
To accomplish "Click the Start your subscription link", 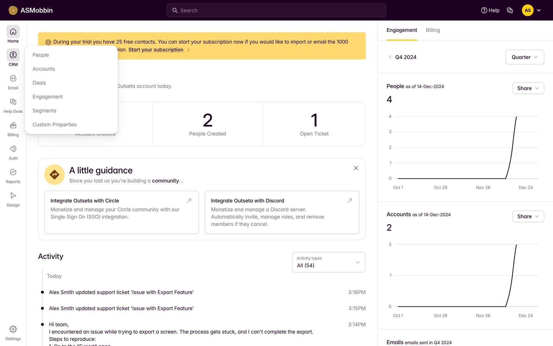I will (x=156, y=50).
